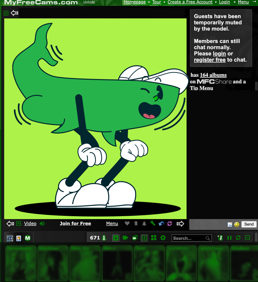
Task: Open the Menu link under the video
Action: pos(112,224)
